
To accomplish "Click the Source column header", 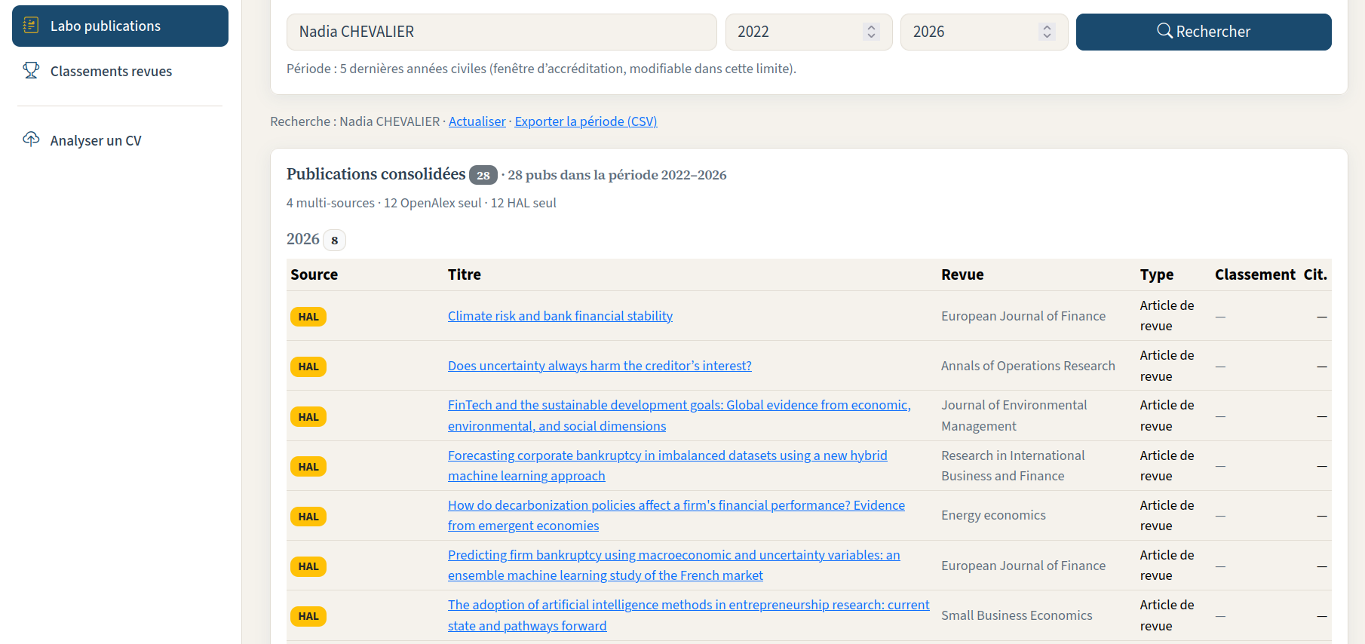I will pyautogui.click(x=314, y=274).
